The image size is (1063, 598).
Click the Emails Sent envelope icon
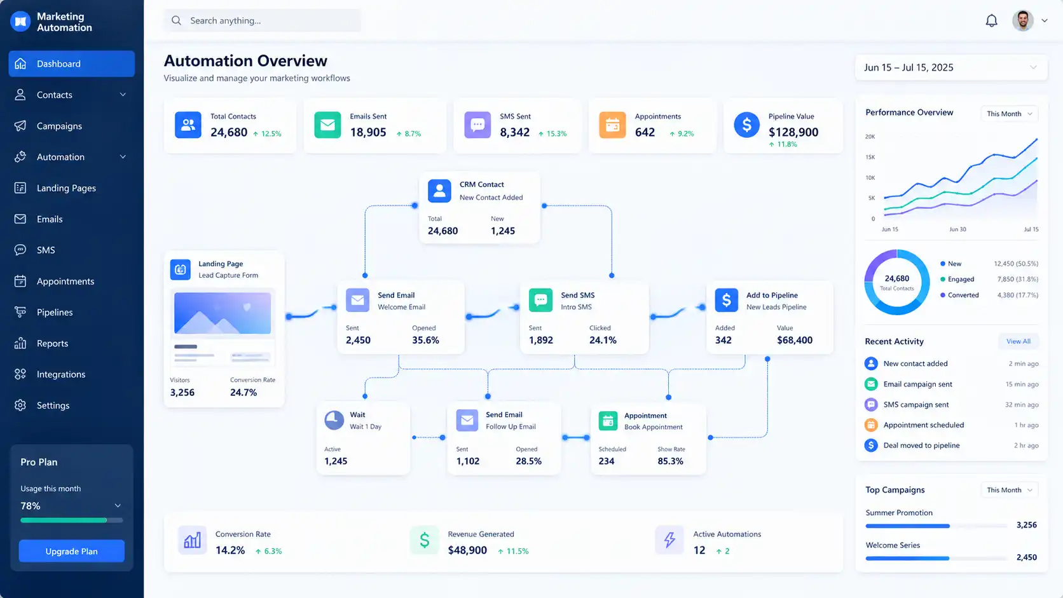point(327,125)
